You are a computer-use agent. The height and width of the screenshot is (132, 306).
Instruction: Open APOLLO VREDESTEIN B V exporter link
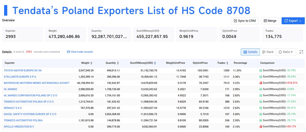pos(19,127)
